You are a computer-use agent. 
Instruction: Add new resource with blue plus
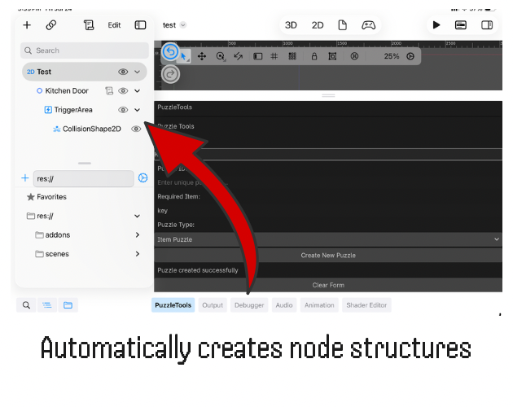(25, 178)
